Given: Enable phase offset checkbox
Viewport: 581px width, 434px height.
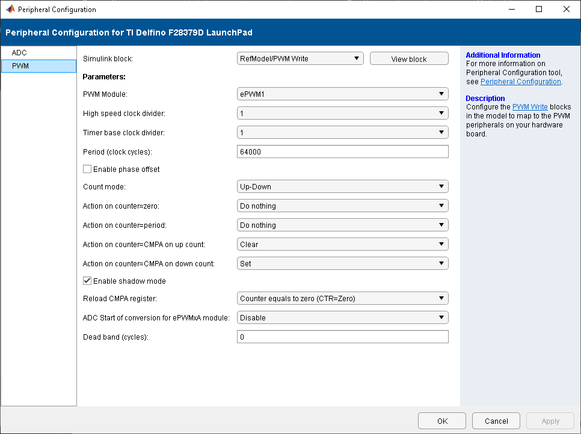Looking at the screenshot, I should [x=87, y=170].
